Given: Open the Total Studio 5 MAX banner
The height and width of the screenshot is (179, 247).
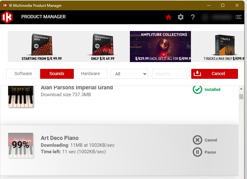Looking at the screenshot, I should [38, 47].
